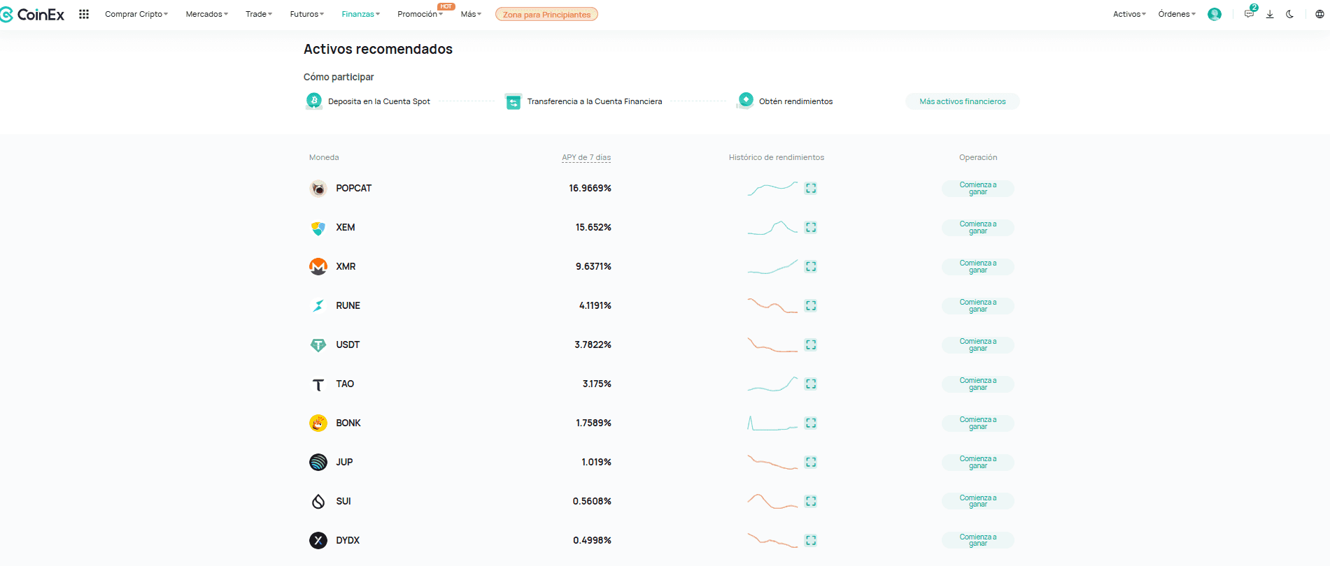
Task: Open Mercados dropdown menu
Action: pos(207,14)
